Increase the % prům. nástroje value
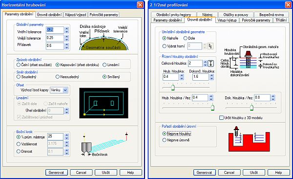 [x=66, y=135]
